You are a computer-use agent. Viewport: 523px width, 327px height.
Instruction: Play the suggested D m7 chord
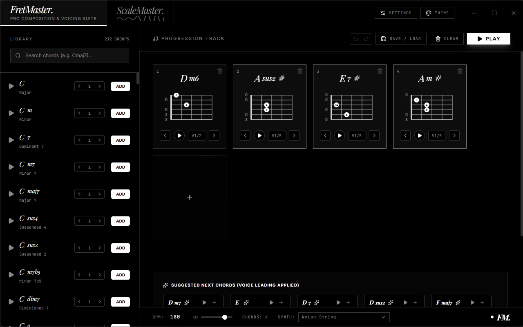coord(205,303)
